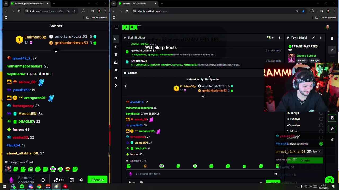Click the bubbles icon in popout chat

(x=56, y=180)
